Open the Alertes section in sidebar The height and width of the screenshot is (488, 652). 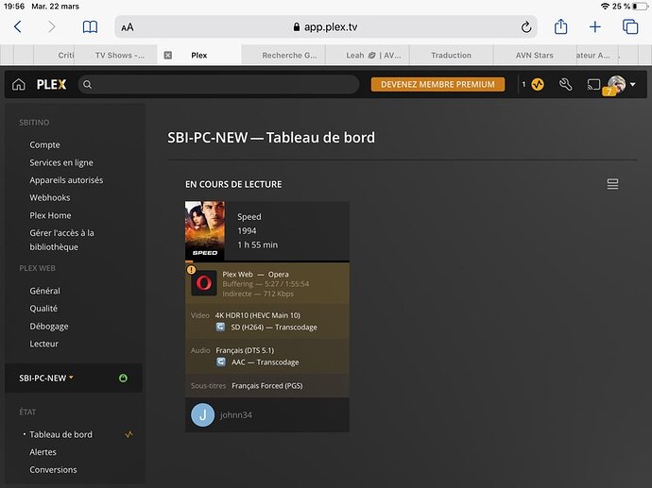point(43,452)
